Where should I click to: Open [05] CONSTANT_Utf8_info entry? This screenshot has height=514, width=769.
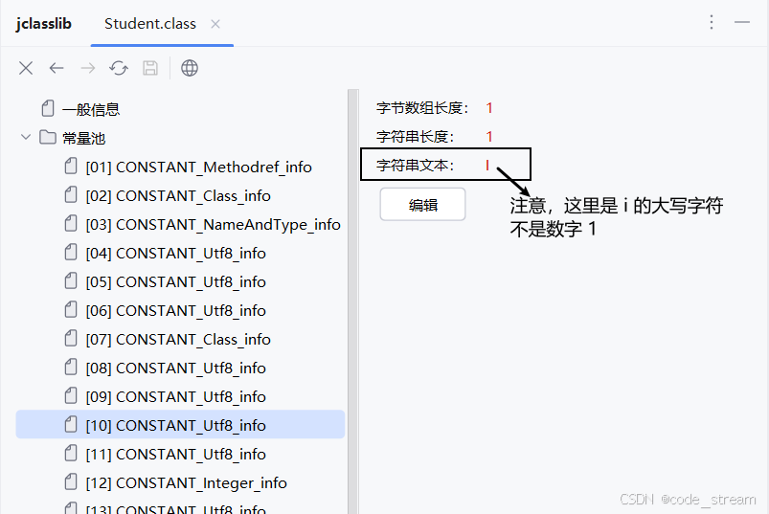pos(175,282)
